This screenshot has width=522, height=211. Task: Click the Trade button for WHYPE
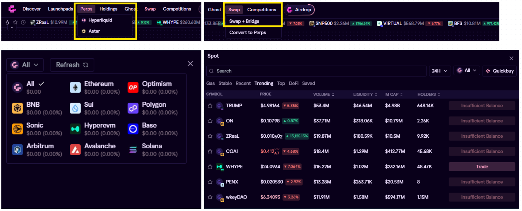481,167
